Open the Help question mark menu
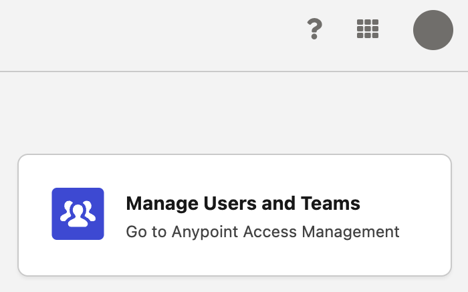Screen dimensions: 468x292 click(x=314, y=29)
